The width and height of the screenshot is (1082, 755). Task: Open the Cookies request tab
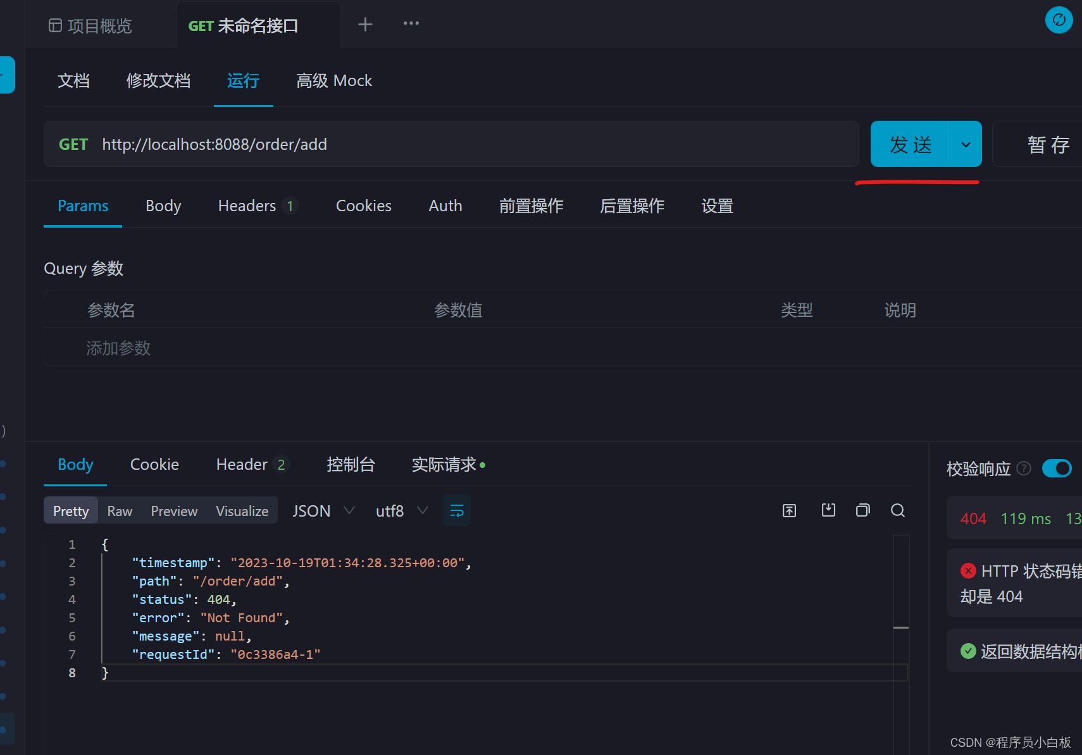coord(364,206)
